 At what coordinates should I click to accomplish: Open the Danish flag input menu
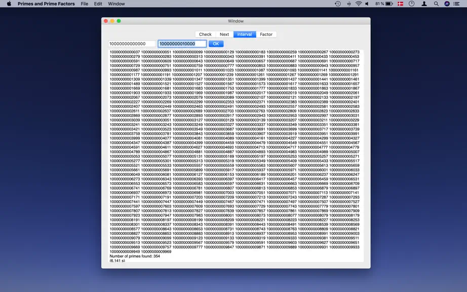point(400,4)
